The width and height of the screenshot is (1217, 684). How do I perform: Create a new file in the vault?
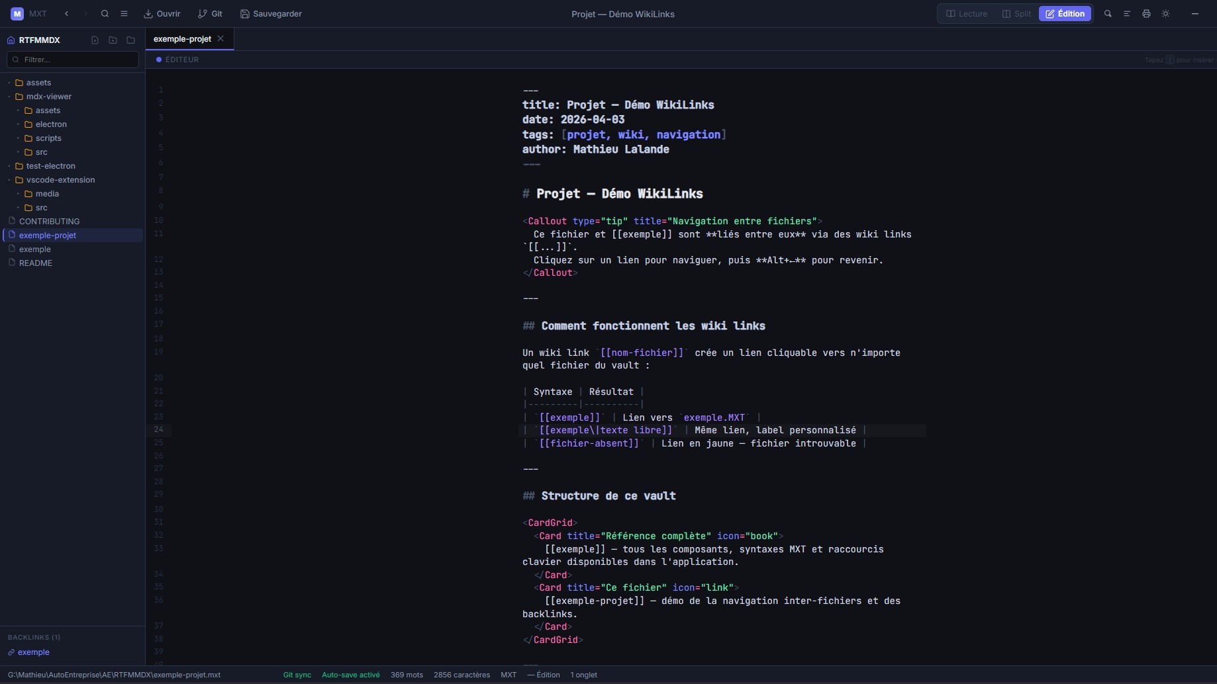(95, 40)
